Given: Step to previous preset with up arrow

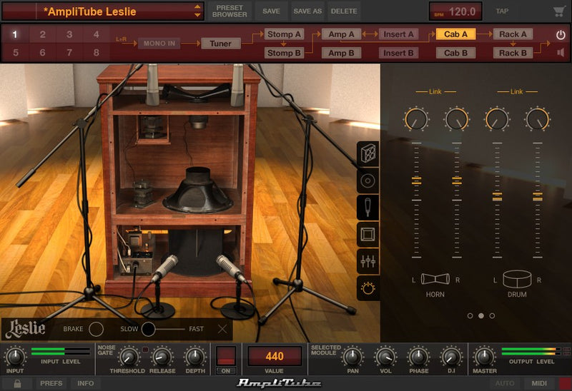Looking at the screenshot, I should point(197,7).
